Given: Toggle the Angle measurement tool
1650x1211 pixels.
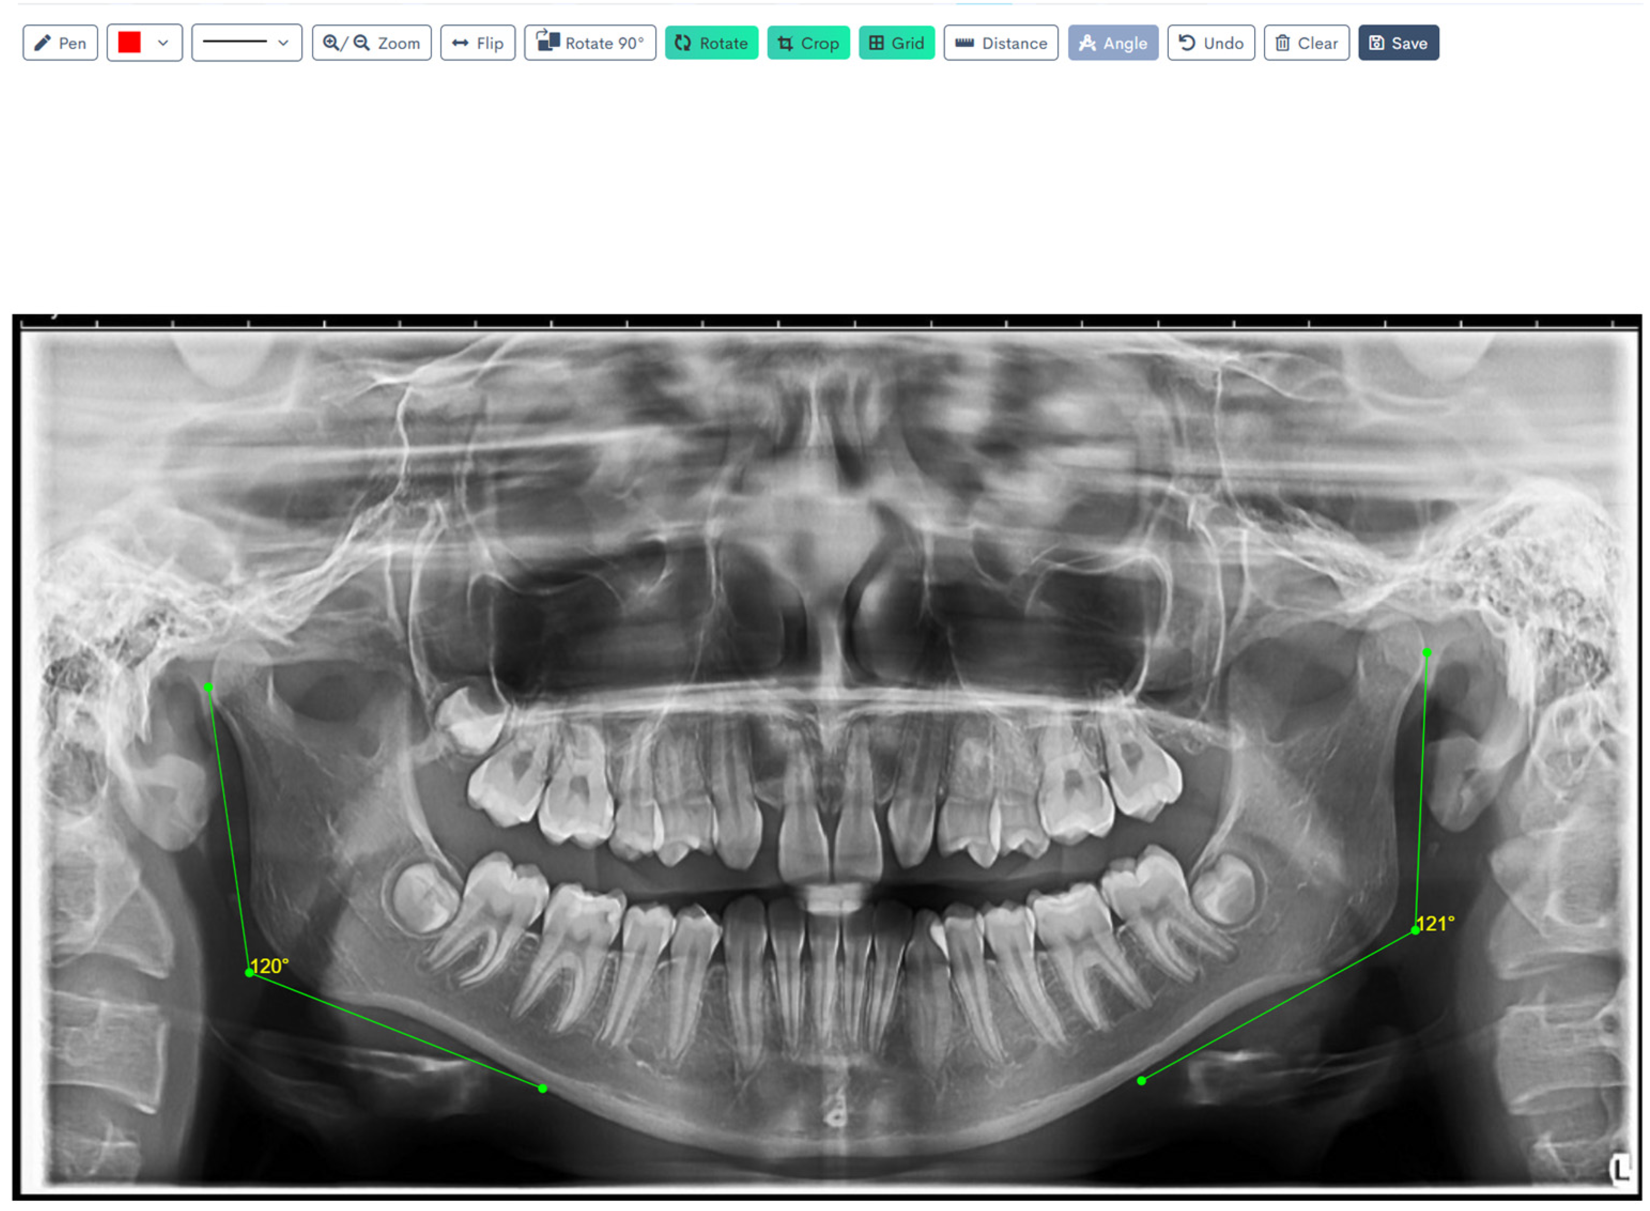Looking at the screenshot, I should tap(1112, 43).
